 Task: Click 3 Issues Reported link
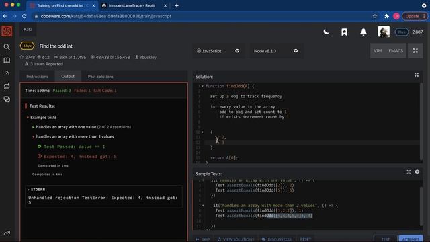(46, 64)
